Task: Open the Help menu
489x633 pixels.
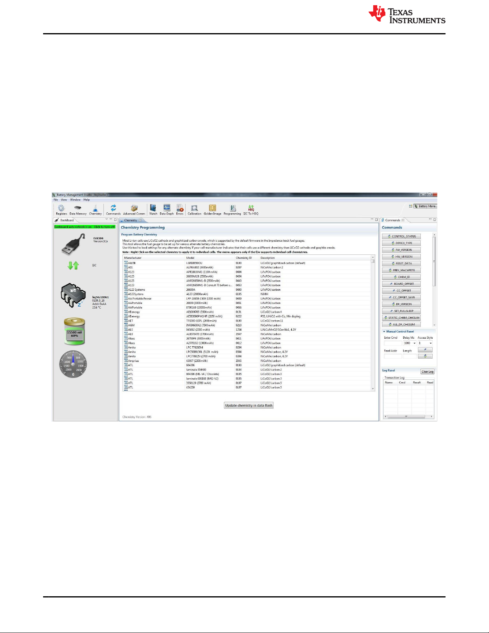Action: tap(87, 200)
